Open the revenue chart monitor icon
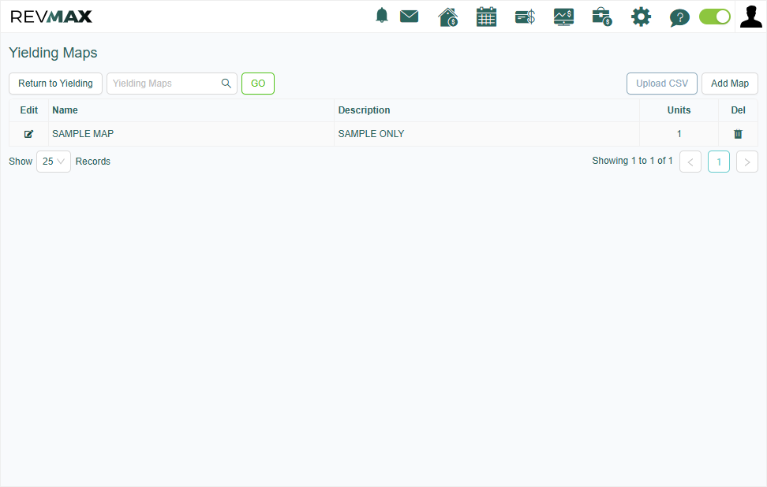The height and width of the screenshot is (487, 767). click(x=563, y=17)
